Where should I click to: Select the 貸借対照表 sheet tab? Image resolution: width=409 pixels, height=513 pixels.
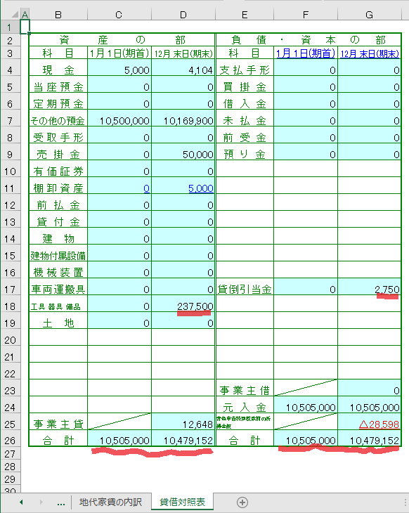click(182, 502)
